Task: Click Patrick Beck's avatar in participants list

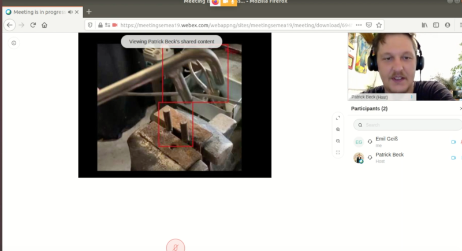Action: [x=359, y=158]
